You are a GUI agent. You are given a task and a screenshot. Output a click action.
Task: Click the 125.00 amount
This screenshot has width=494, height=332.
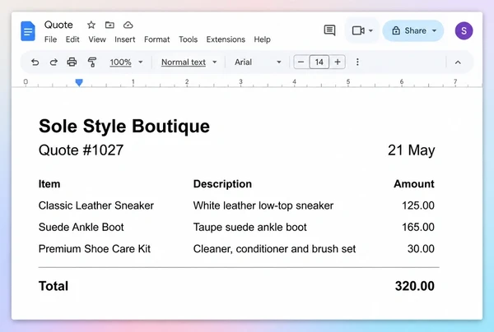pos(418,205)
